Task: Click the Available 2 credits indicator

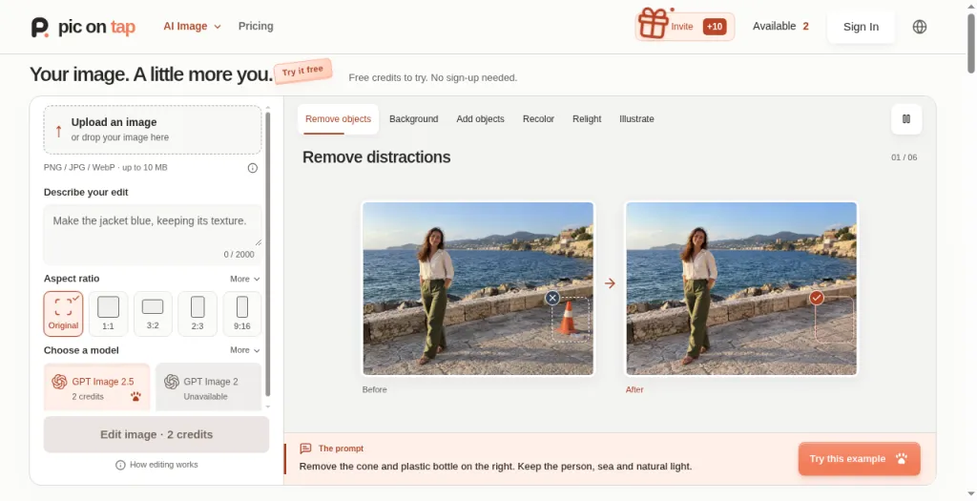Action: point(780,26)
